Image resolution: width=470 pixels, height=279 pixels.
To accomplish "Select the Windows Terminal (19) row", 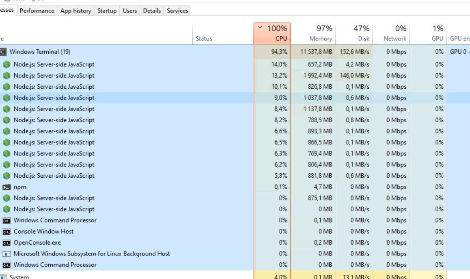I will point(235,52).
